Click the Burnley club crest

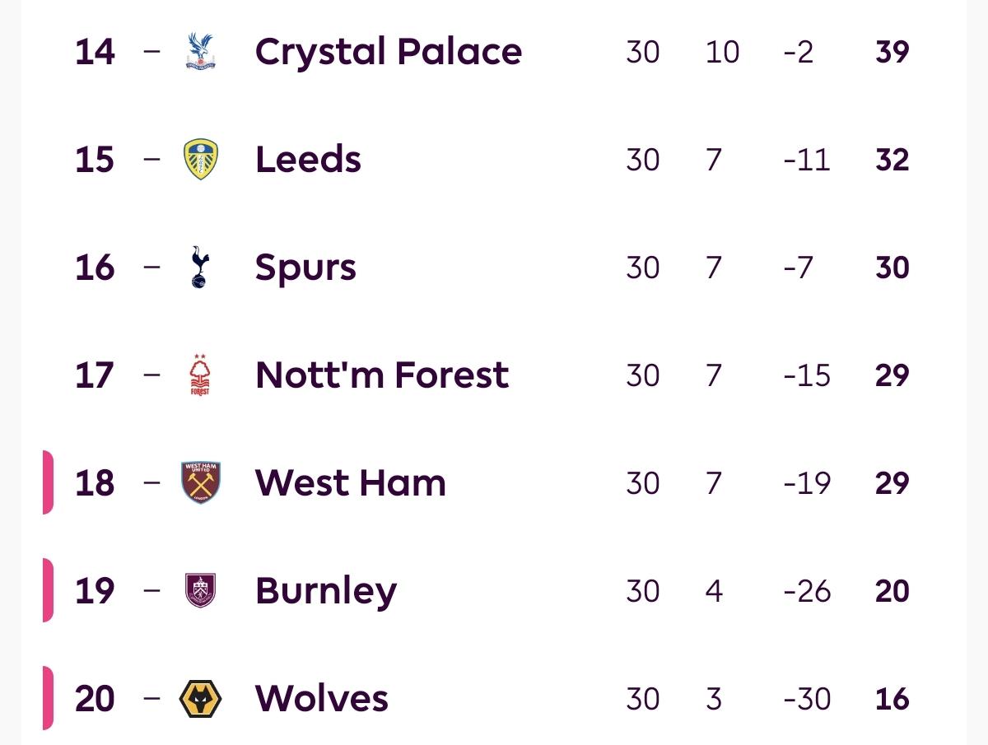200,590
